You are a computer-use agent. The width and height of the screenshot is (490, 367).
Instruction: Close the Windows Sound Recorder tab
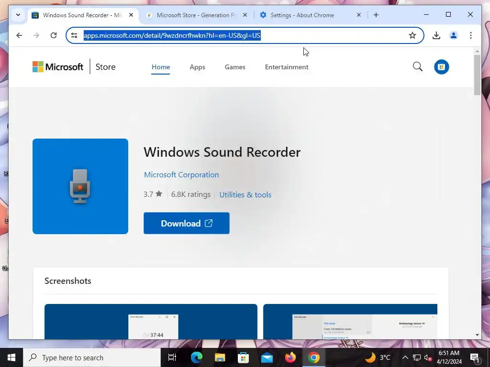pyautogui.click(x=131, y=15)
